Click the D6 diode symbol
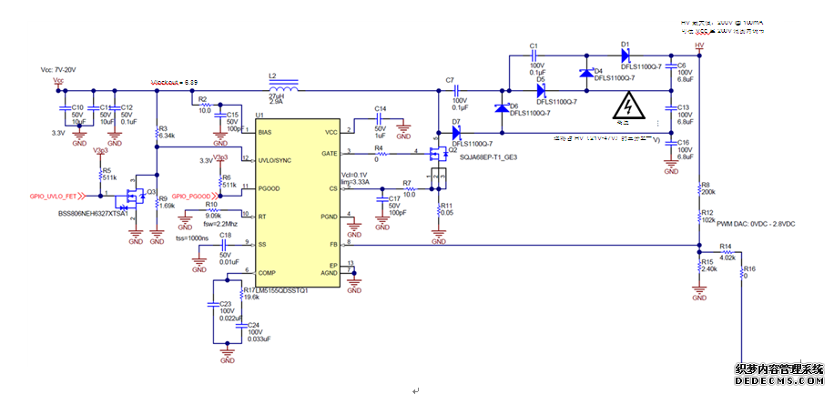This screenshot has height=394, width=834. 501,108
